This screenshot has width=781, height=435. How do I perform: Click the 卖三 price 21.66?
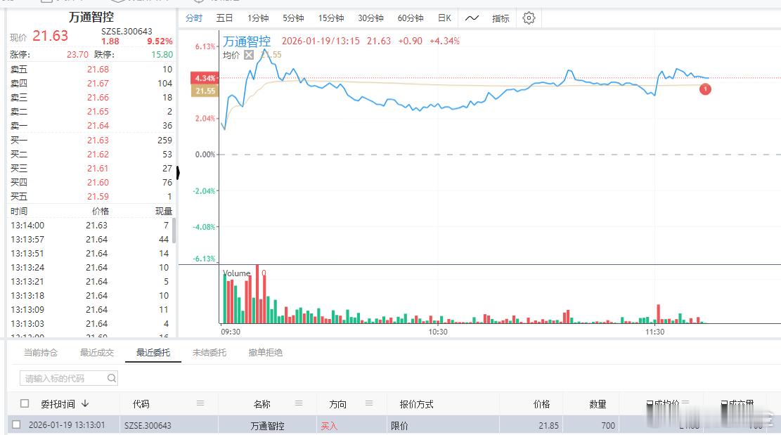[98, 98]
